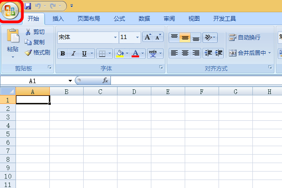Go to the 审阅 tab
The height and width of the screenshot is (188, 282).
(169, 18)
